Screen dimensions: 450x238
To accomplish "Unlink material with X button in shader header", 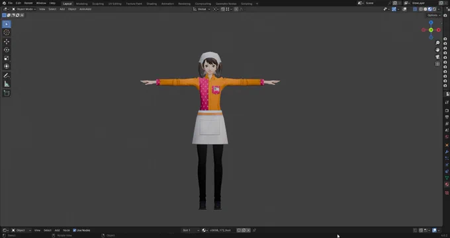I will tap(249, 230).
